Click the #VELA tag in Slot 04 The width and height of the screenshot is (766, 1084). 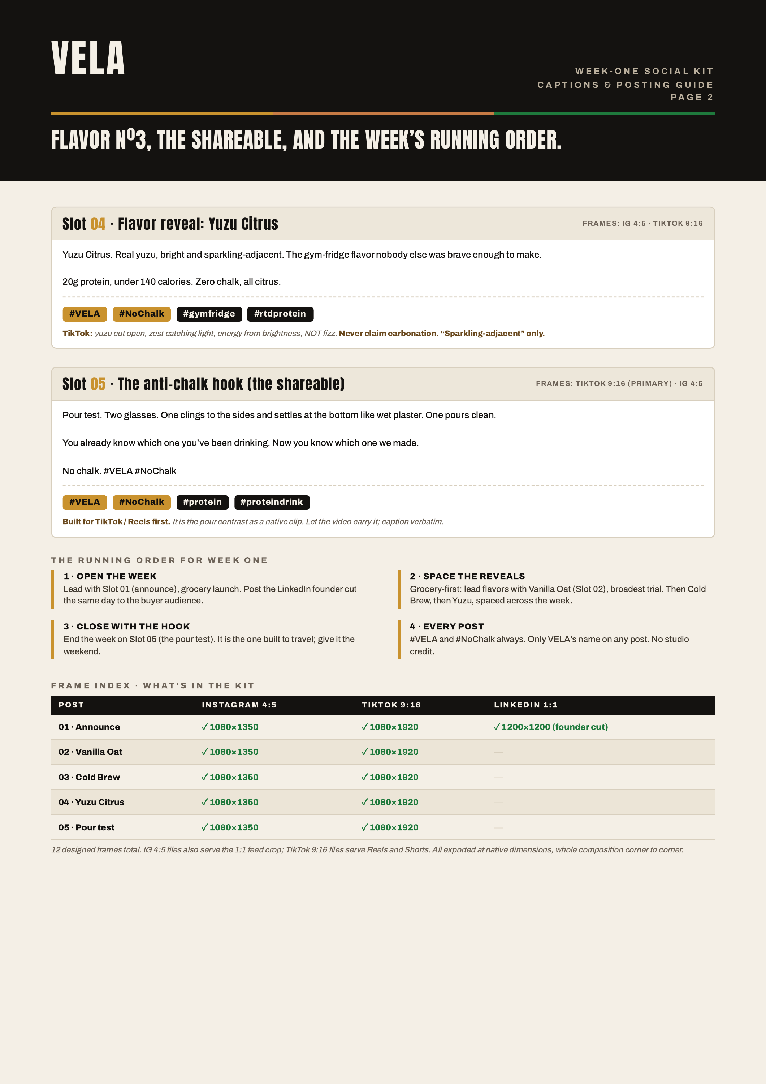coord(85,314)
